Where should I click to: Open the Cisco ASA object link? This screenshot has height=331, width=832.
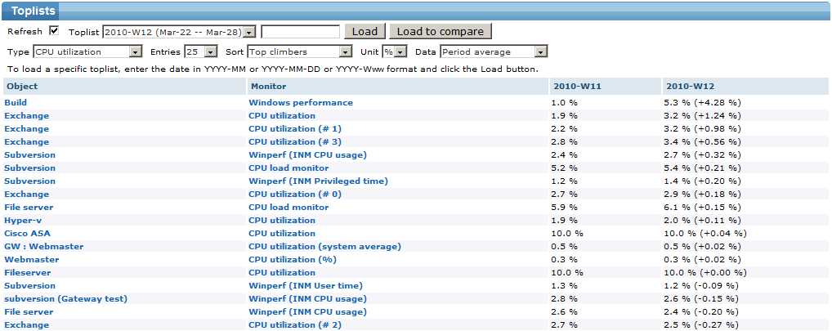click(x=28, y=234)
